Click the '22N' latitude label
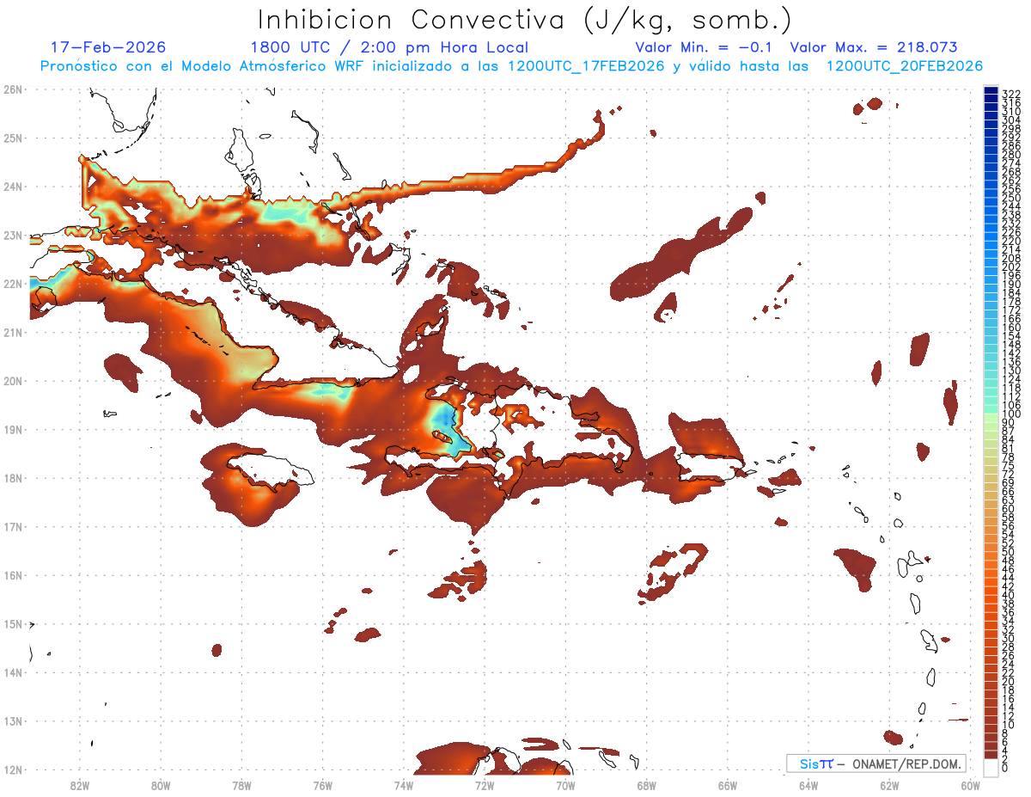Viewport: 1031px width, 797px height. click(13, 284)
